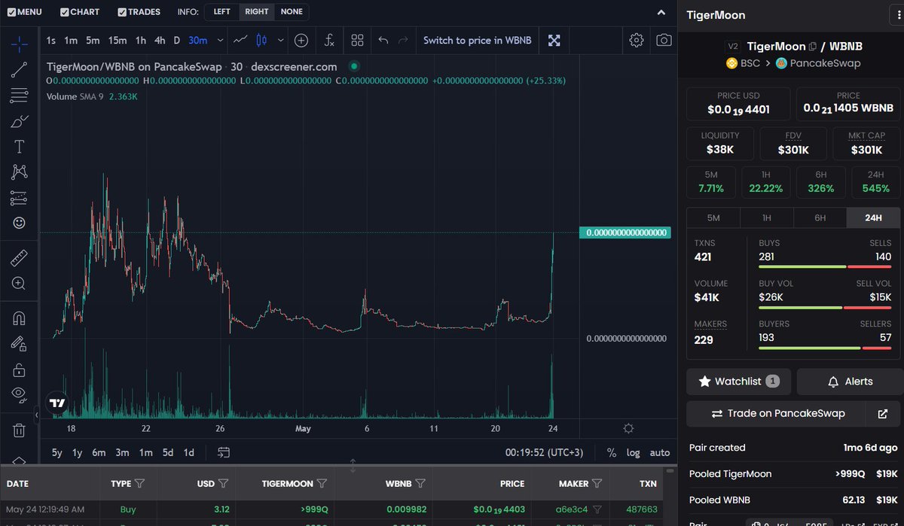This screenshot has height=526, width=904.
Task: Set INFO position to RIGHT
Action: tap(256, 12)
